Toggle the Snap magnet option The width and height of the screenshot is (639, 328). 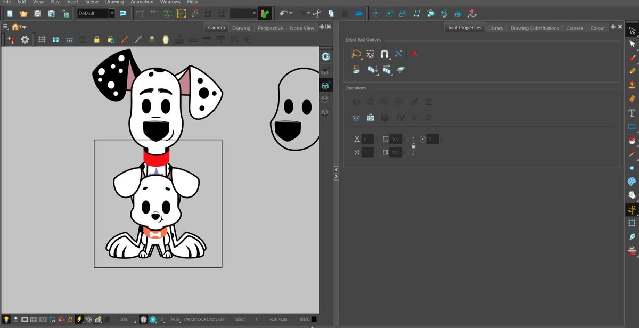(x=384, y=53)
